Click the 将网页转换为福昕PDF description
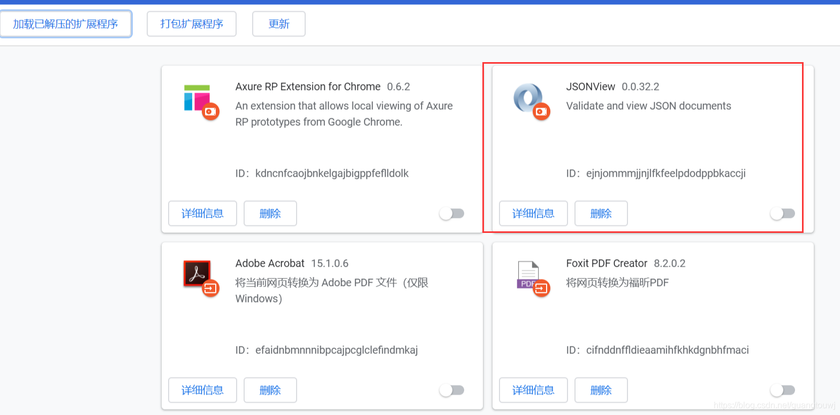This screenshot has width=840, height=415. click(617, 283)
